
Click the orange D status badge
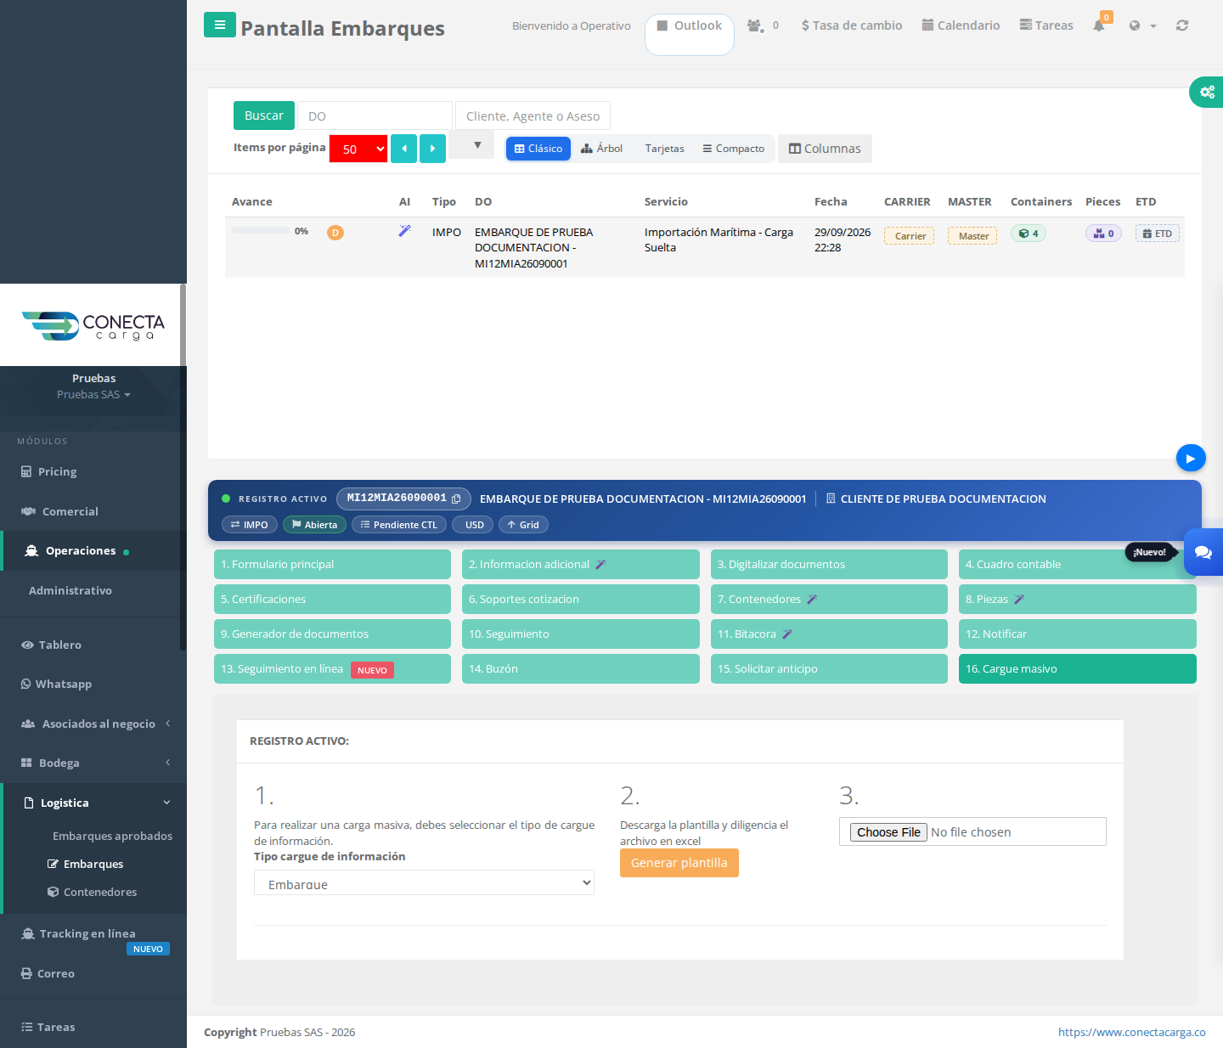pyautogui.click(x=335, y=233)
